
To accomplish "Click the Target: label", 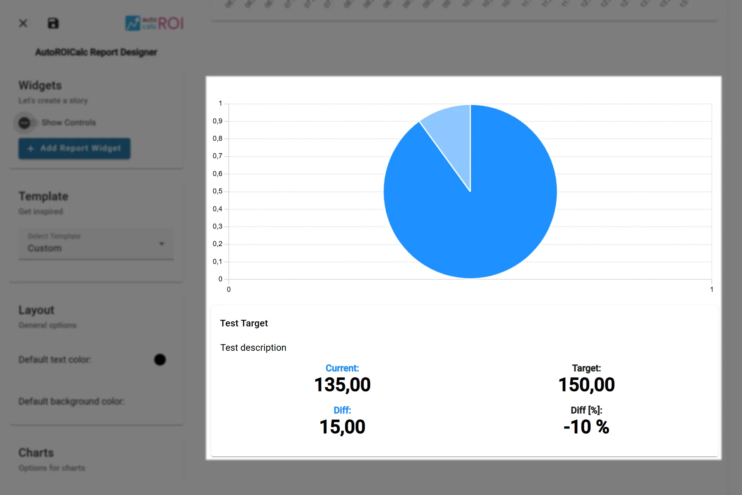I will (586, 368).
